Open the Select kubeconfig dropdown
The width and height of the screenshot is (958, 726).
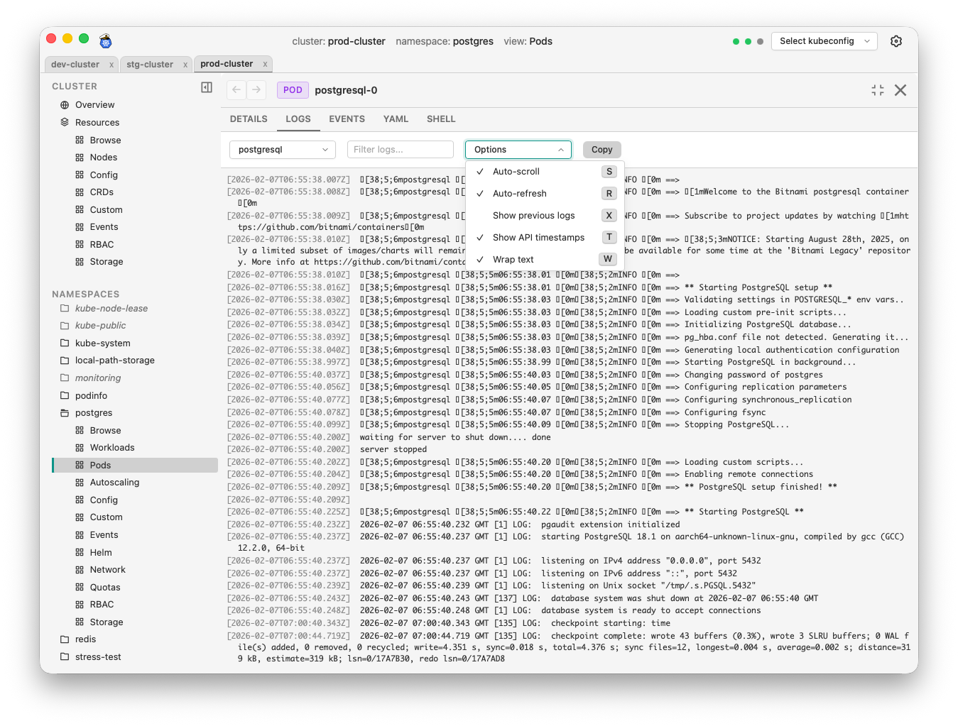824,41
